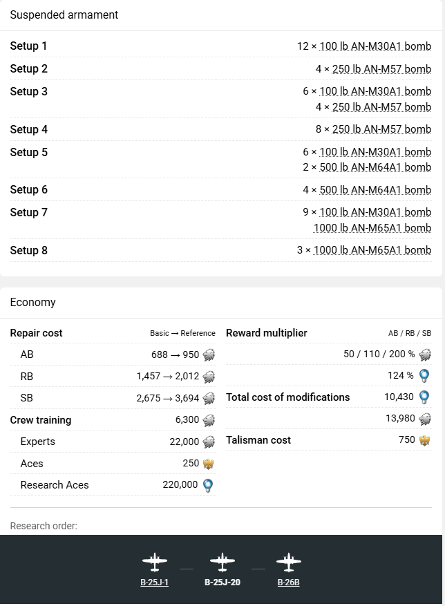
Task: Click the golden eagle icon in Aces row
Action: coord(208,464)
